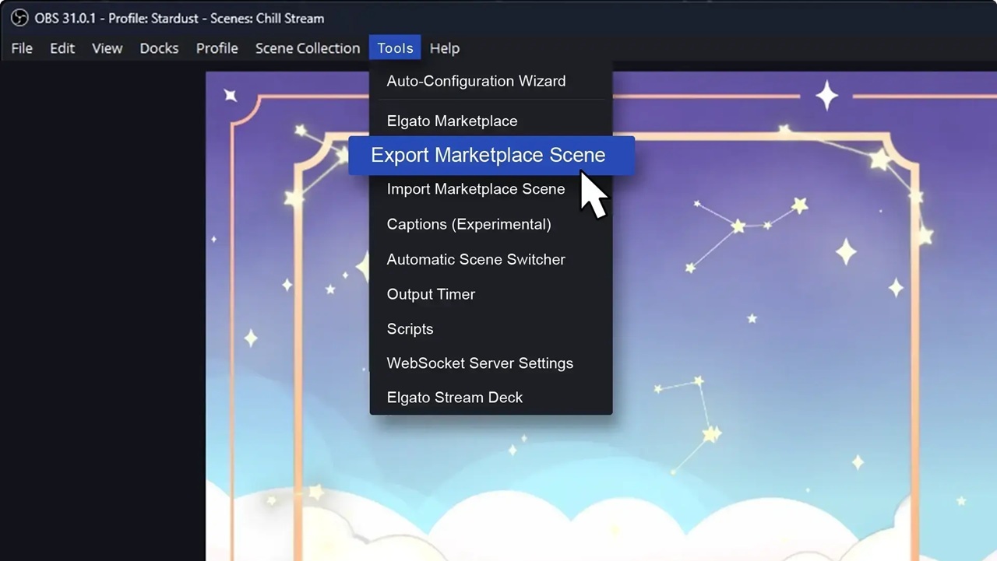The height and width of the screenshot is (561, 997).
Task: Select Import Marketplace Scene
Action: tap(475, 189)
